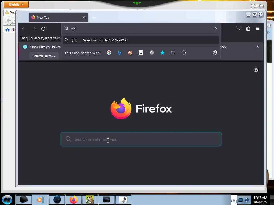Pick the gray magnifier search engine

[x=152, y=53]
